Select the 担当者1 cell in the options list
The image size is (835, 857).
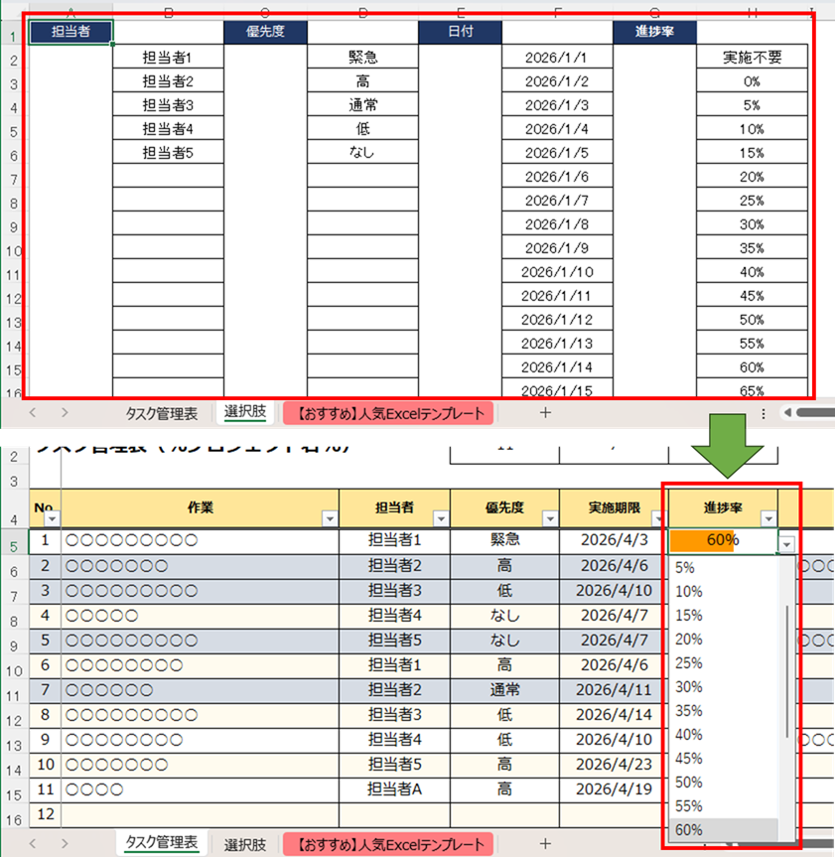[x=168, y=58]
